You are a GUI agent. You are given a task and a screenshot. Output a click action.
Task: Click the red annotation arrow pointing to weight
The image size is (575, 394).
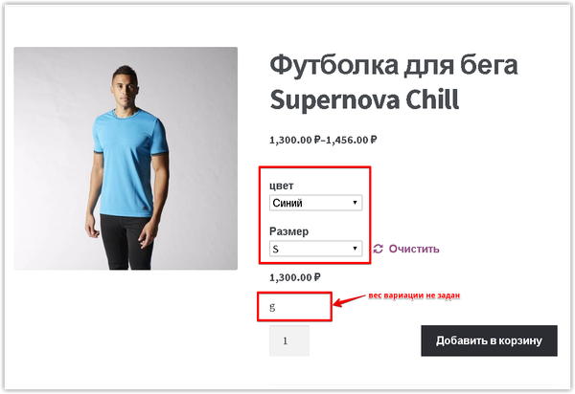(349, 300)
